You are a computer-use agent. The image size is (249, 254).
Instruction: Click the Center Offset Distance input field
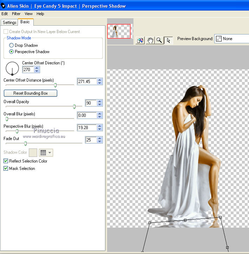(x=87, y=81)
